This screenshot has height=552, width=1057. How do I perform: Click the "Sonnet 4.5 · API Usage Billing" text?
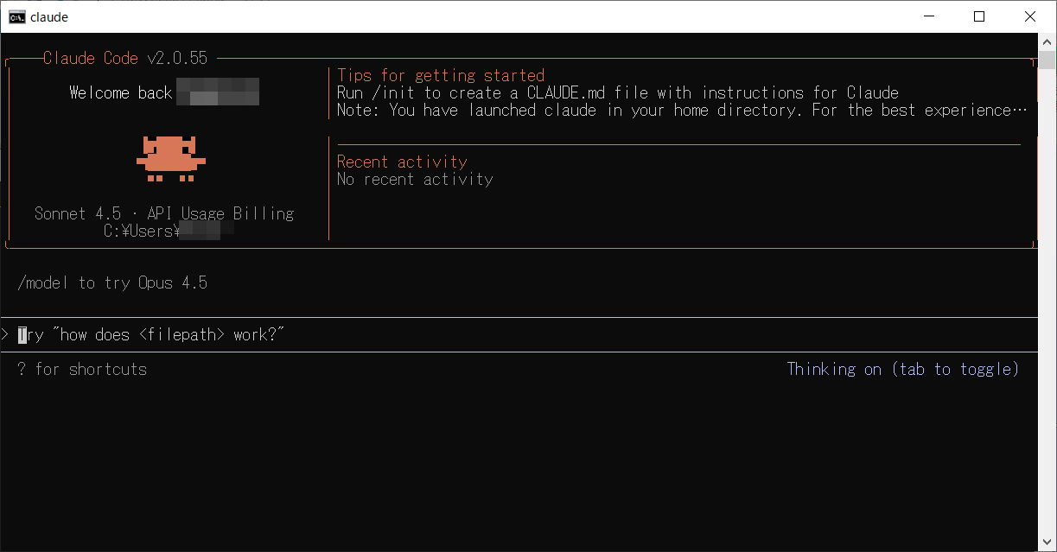(164, 213)
